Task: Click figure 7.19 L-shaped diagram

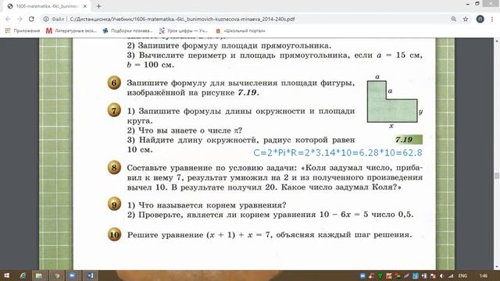Action: point(392,101)
